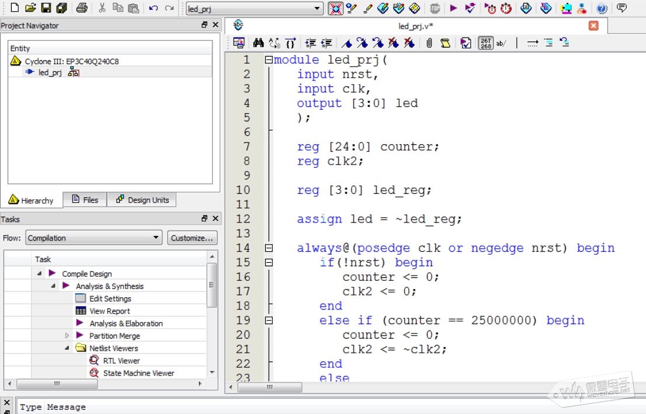
Task: Switch to the Files tab
Action: point(85,200)
